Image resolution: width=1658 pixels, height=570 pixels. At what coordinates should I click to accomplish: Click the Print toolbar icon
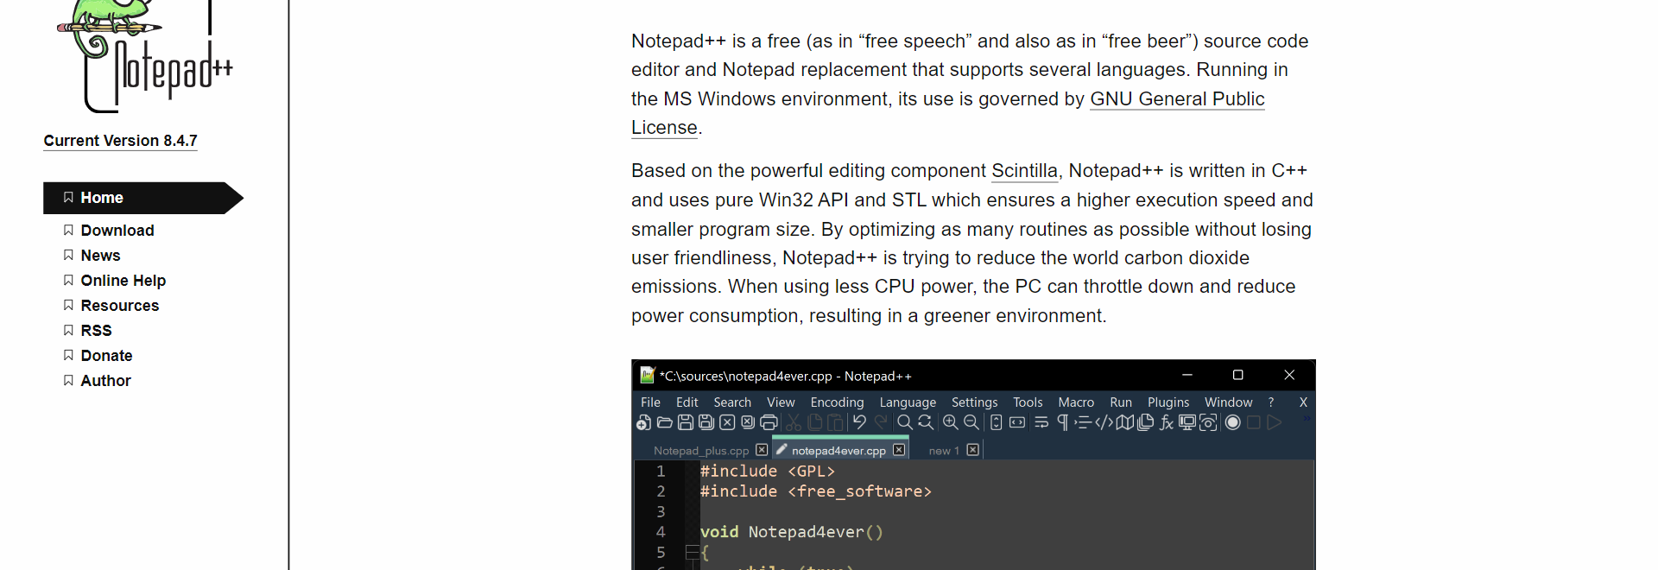point(769,422)
